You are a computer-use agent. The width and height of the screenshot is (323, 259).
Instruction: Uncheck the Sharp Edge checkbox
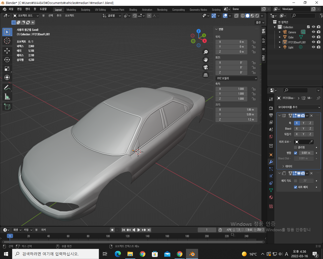[x=295, y=187]
